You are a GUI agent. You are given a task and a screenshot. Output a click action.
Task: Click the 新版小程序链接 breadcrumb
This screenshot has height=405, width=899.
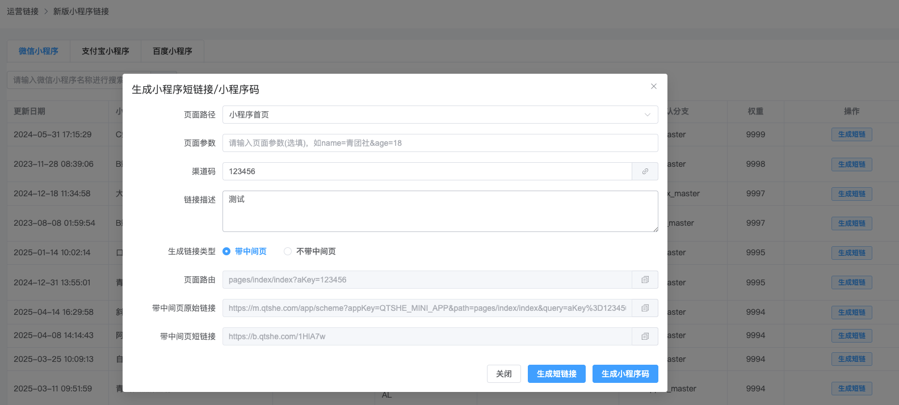coord(81,11)
